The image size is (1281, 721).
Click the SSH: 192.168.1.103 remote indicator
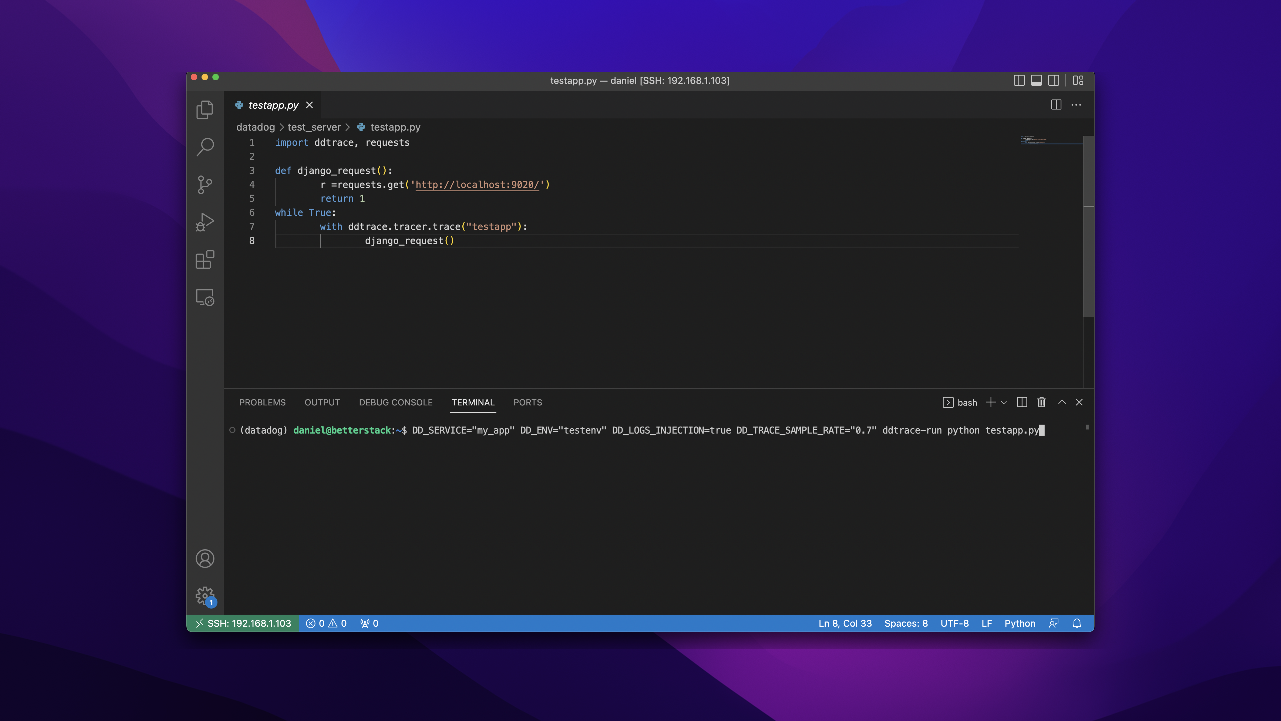coord(243,623)
